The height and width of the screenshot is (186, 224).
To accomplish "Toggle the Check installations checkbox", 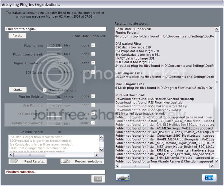I will (x=44, y=90).
